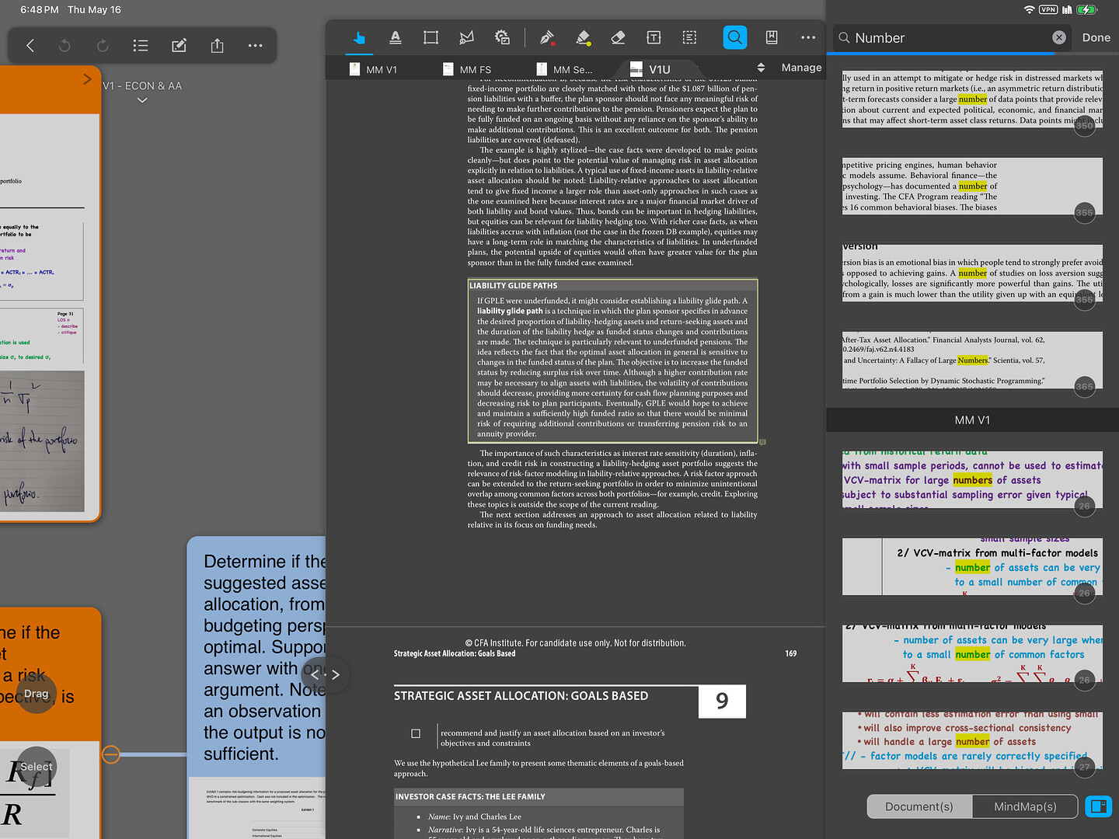Tap the Manage button
Image resolution: width=1119 pixels, height=839 pixels.
[x=801, y=68]
